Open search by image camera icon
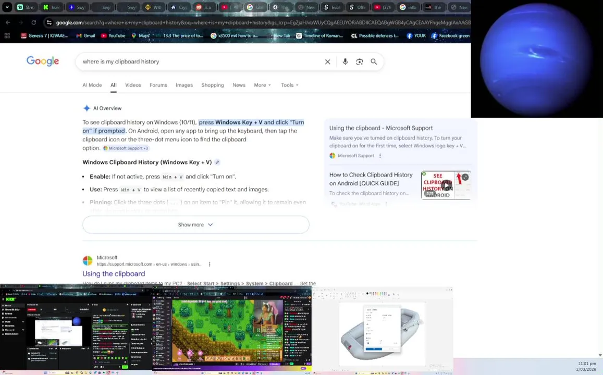This screenshot has width=603, height=375. [360, 61]
